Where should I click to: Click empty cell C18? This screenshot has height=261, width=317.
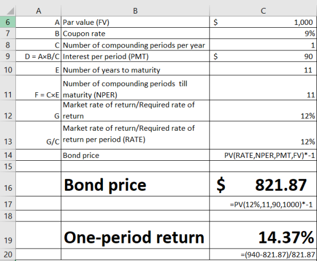point(263,216)
